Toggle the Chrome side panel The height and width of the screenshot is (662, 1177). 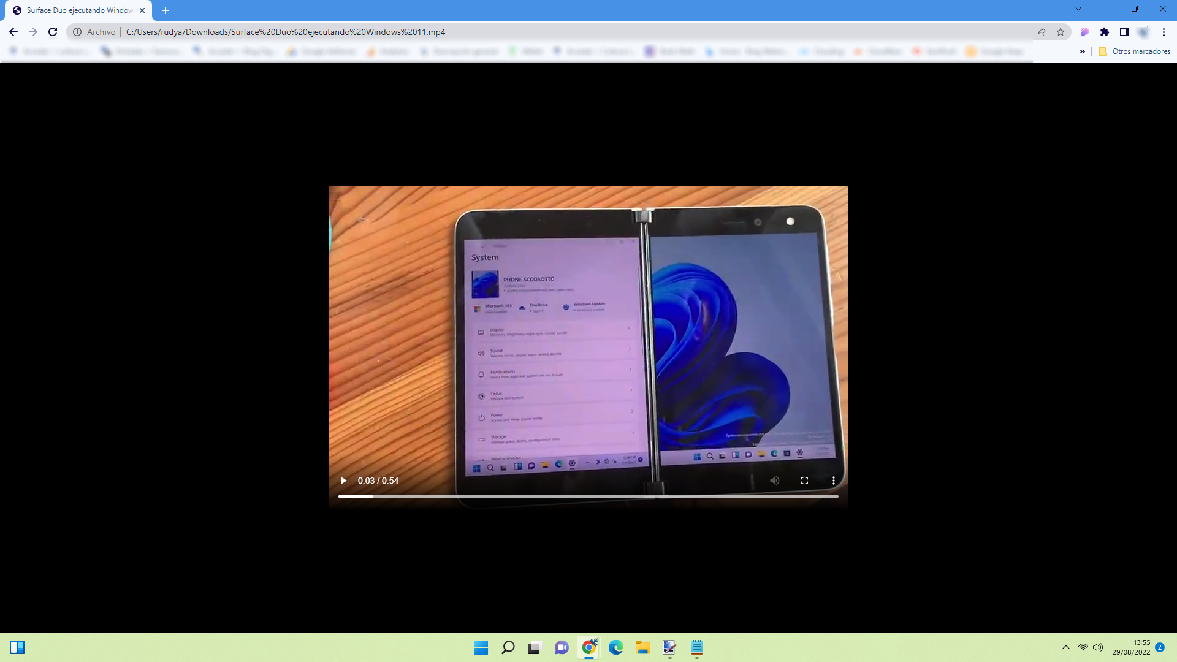pos(1124,32)
